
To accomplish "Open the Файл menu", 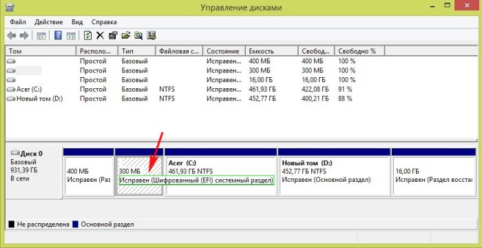I will point(18,22).
